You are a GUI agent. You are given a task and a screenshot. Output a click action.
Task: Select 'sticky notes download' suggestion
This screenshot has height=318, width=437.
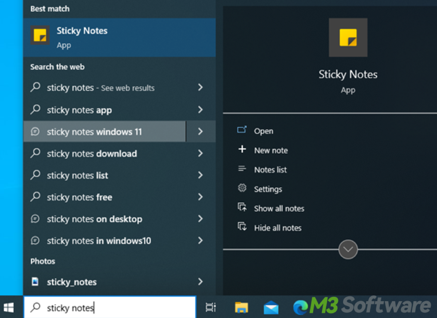[105, 154]
